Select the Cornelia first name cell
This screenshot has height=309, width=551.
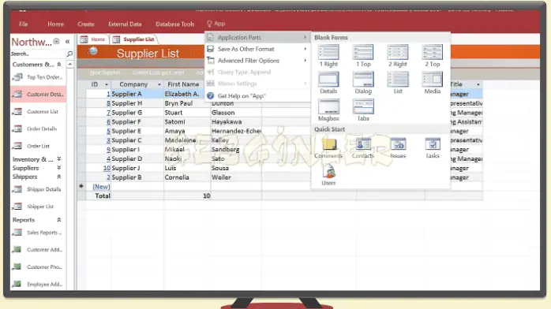187,177
